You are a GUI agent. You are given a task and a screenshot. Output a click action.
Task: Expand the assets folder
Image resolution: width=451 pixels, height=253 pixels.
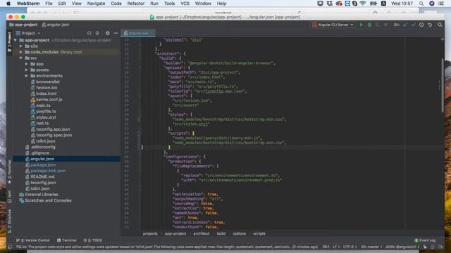pyautogui.click(x=27, y=70)
